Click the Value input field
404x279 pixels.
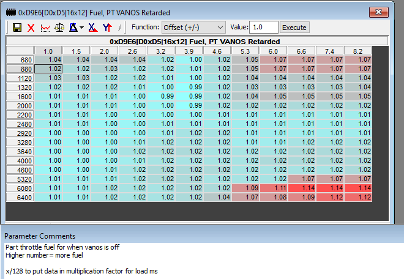(263, 28)
